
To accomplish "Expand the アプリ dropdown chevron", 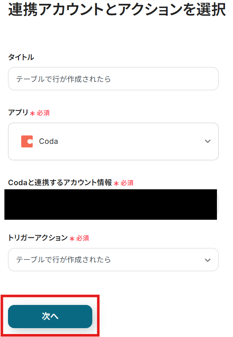I will pos(207,141).
